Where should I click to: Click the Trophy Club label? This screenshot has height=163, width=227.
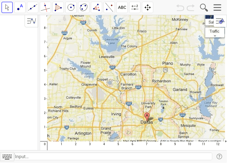68,69
